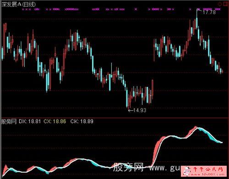
Task: Open the 牛牛公式网 logo link
Action: tap(204, 171)
